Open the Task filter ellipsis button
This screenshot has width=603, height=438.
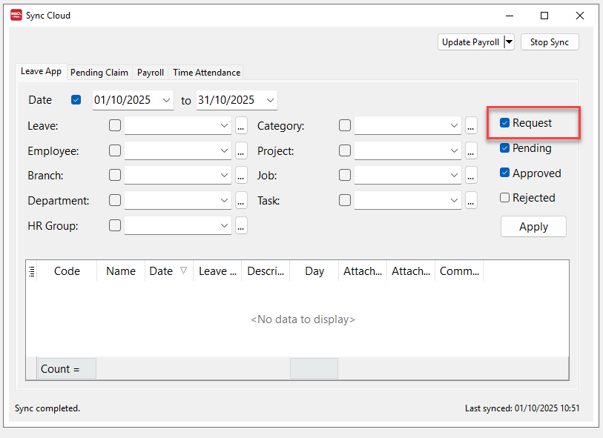(471, 200)
